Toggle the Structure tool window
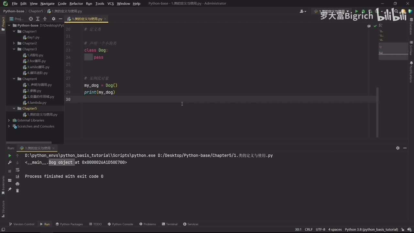Image resolution: width=414 pixels, height=233 pixels. coord(3,209)
